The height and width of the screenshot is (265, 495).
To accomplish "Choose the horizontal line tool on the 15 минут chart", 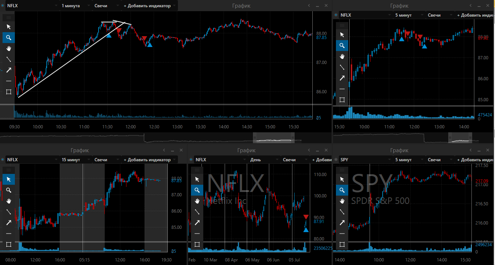I will [x=9, y=234].
